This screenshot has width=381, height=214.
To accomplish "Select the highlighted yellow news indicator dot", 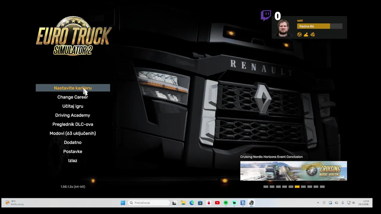I will pyautogui.click(x=297, y=187).
